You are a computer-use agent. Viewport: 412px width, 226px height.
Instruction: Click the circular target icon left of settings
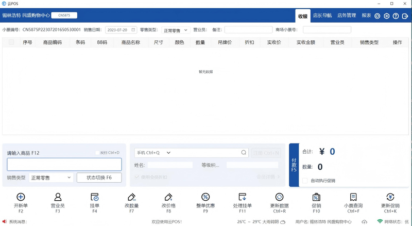[377, 16]
